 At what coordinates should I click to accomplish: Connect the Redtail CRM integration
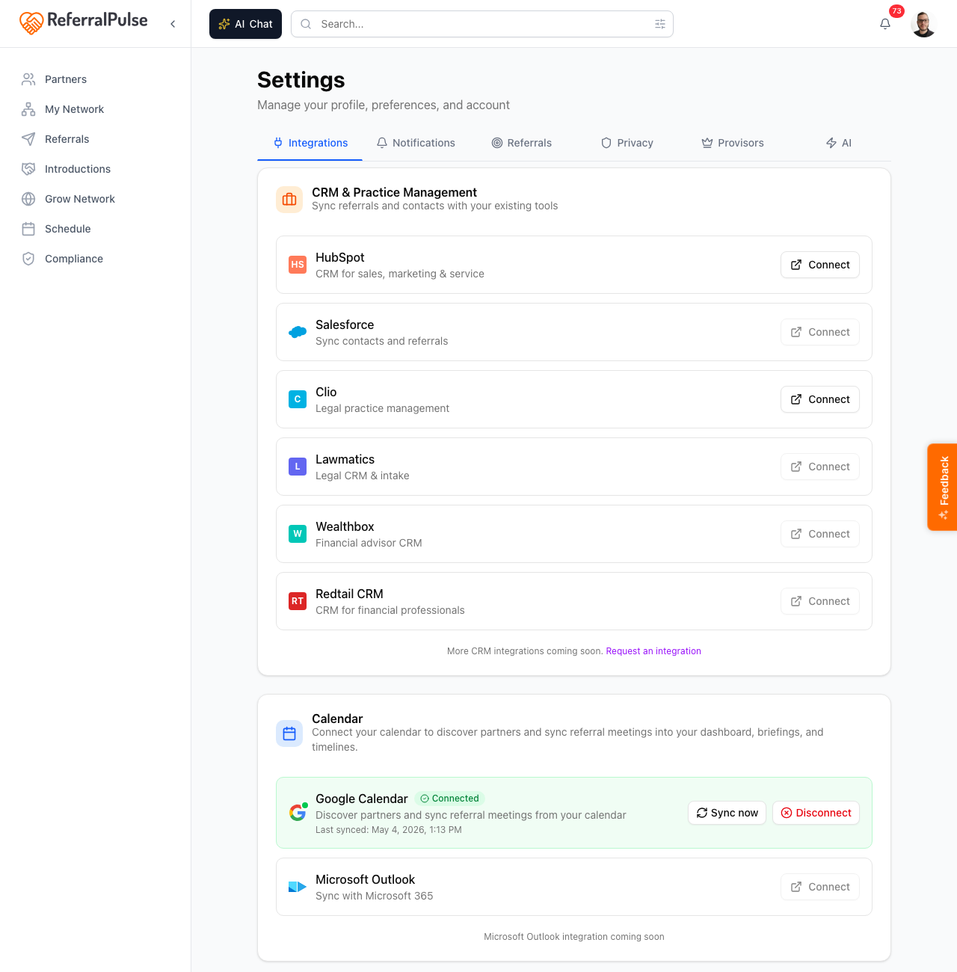pos(820,601)
